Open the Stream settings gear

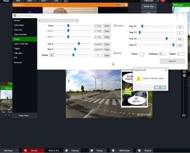click(x=92, y=151)
